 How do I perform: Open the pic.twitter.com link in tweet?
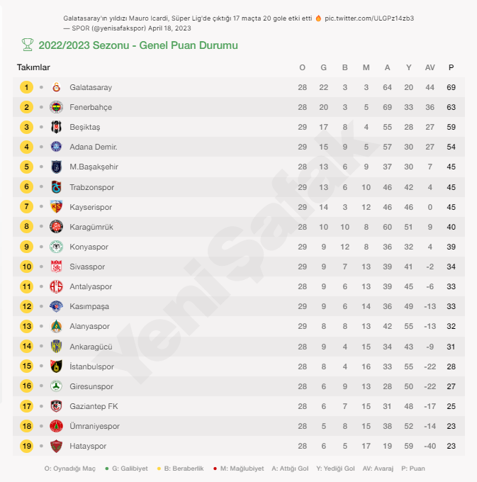pos(369,18)
